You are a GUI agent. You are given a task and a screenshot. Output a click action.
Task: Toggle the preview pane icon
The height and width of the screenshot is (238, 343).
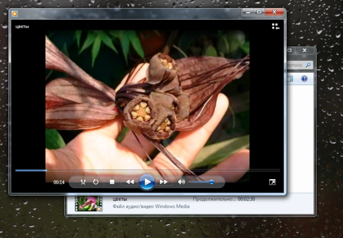point(290,79)
